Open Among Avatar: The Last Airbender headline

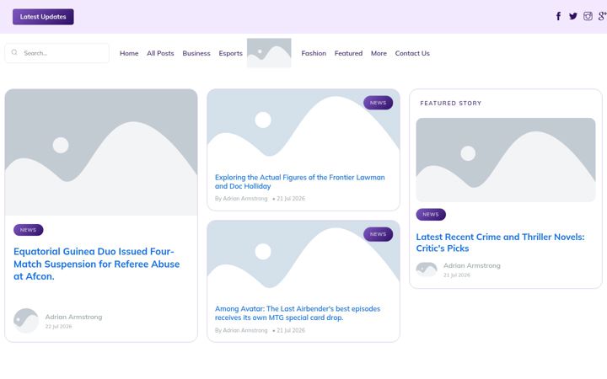point(298,313)
